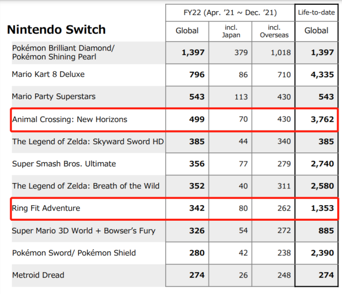
Task: Click the Animal Crossing: New Horizons row label
Action: [x=69, y=119]
